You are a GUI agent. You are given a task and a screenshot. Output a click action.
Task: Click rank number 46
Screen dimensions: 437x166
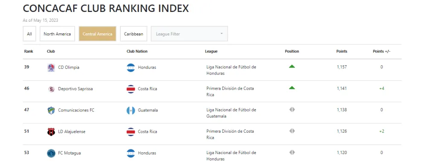(x=26, y=89)
